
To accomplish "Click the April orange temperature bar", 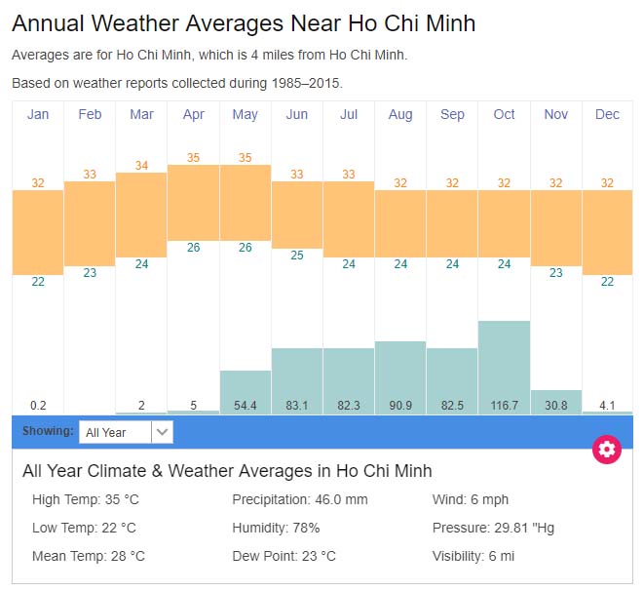I will [x=193, y=202].
